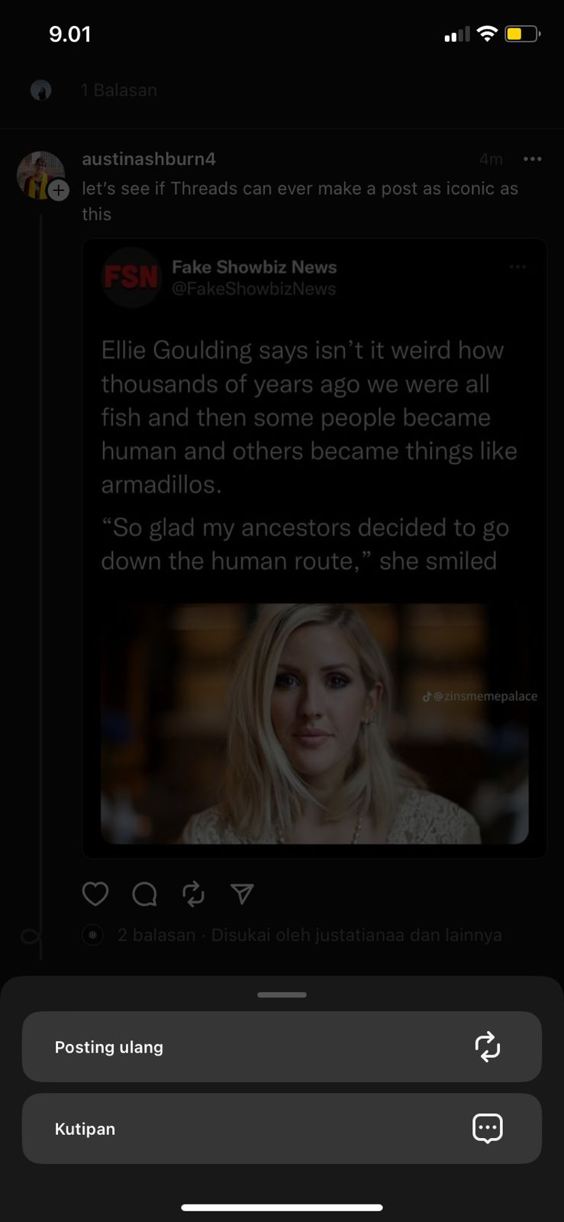Tap the battery indicator in status bar
This screenshot has height=1222, width=564.
(523, 34)
